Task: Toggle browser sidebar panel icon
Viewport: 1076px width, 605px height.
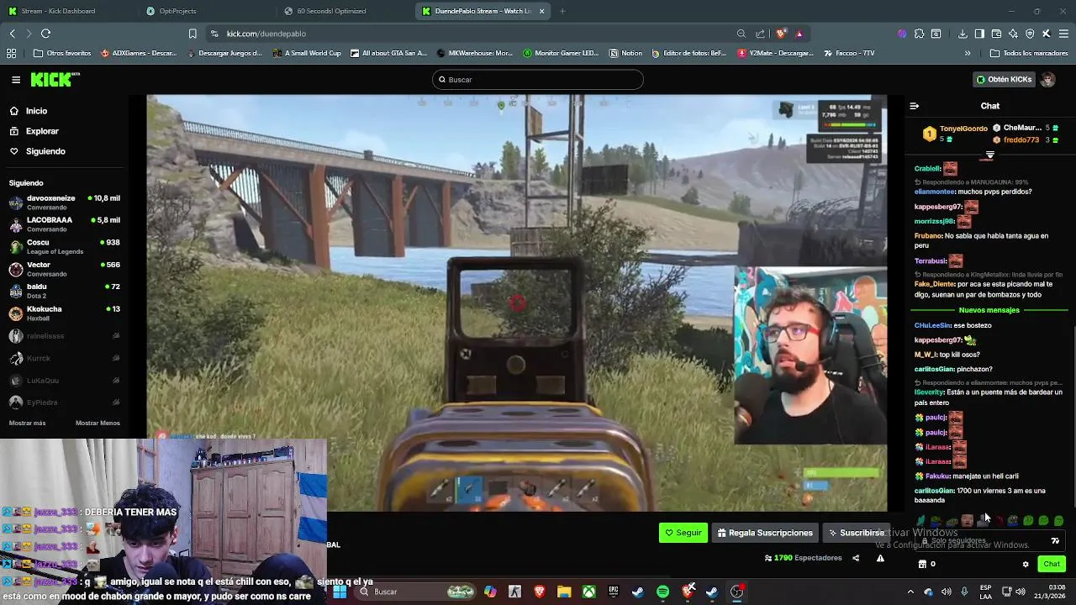Action: pos(979,34)
